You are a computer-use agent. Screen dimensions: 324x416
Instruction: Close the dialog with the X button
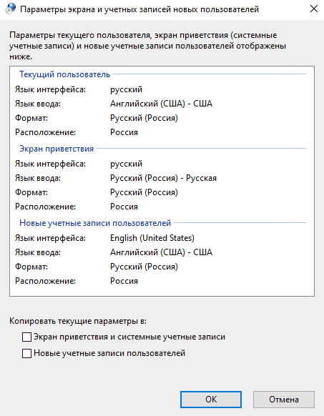click(314, 9)
